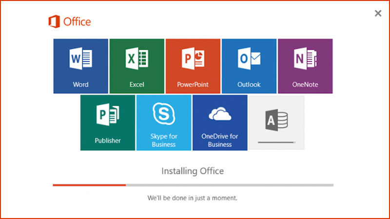Click the Excel app tile

[137, 66]
